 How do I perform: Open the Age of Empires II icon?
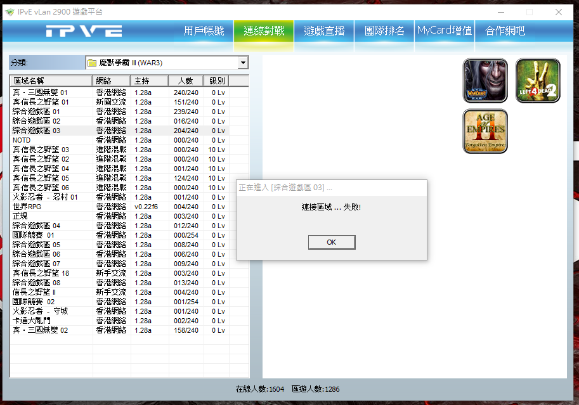point(485,131)
